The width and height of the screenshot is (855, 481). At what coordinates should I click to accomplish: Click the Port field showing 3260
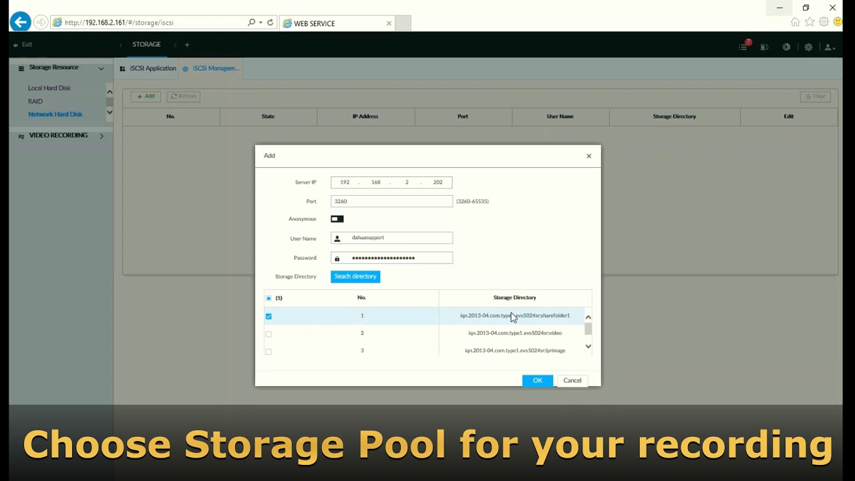pos(391,201)
